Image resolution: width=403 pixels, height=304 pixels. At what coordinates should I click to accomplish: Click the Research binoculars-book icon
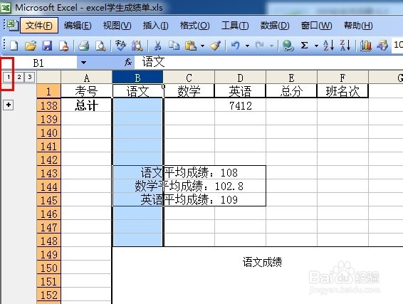[137, 46]
